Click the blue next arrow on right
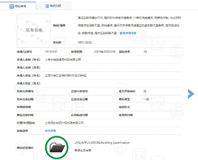 pos(191,93)
